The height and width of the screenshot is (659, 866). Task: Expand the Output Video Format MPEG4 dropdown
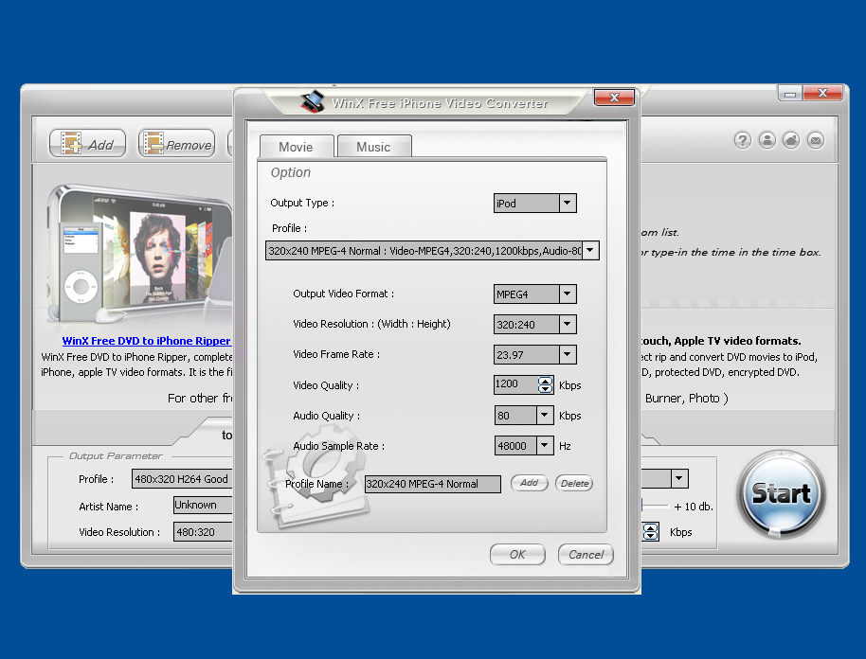[568, 294]
